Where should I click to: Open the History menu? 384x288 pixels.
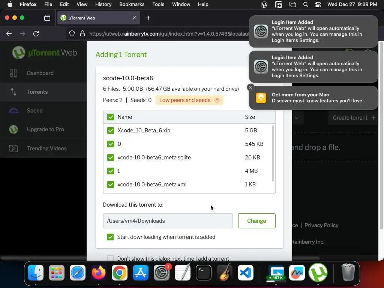tap(103, 4)
